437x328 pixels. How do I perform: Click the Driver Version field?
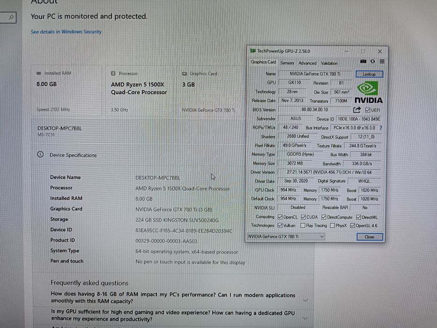(329, 172)
